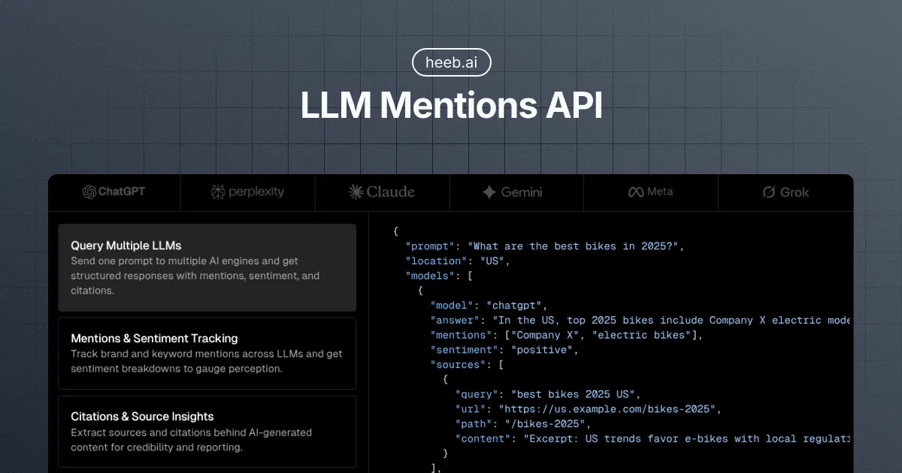Viewport: 902px width, 473px height.
Task: Choose the Citations & Source Insights card
Action: coord(207,432)
